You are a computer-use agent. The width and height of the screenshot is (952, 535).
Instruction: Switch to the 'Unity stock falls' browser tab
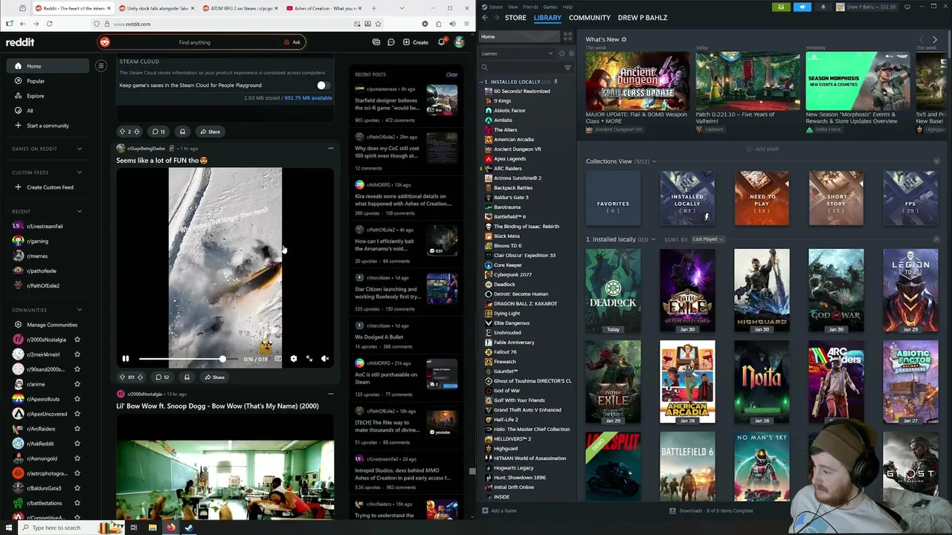pos(156,8)
